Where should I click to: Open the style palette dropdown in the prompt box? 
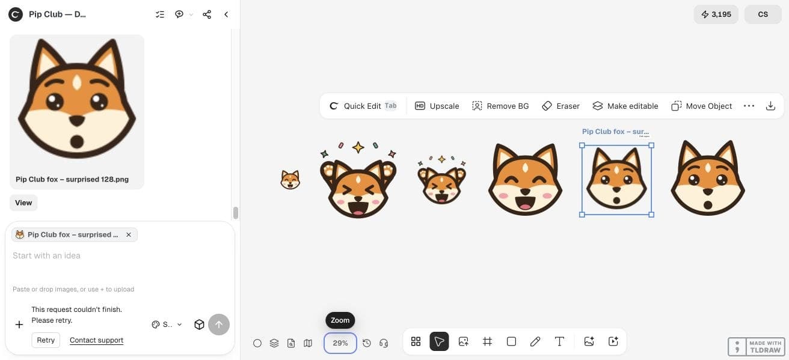pyautogui.click(x=167, y=325)
